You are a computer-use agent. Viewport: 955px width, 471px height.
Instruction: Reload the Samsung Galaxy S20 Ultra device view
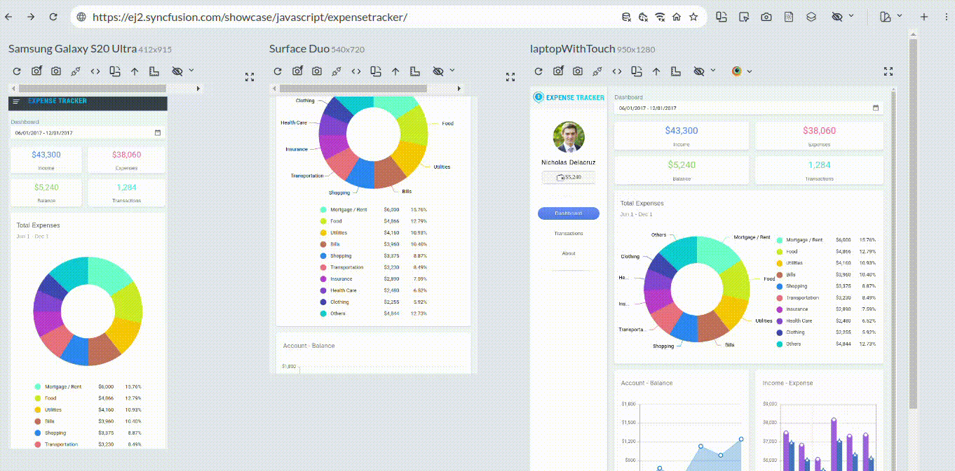17,71
